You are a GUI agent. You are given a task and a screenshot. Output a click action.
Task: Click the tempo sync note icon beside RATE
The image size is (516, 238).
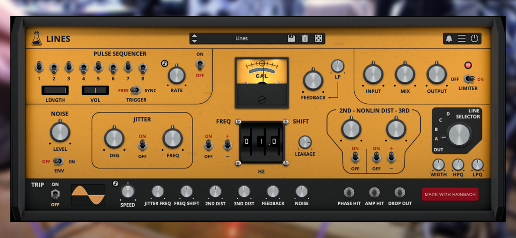(164, 64)
